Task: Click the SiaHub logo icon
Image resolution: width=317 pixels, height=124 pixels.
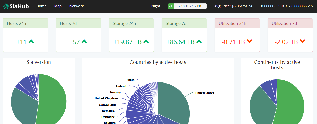Action: coord(6,6)
